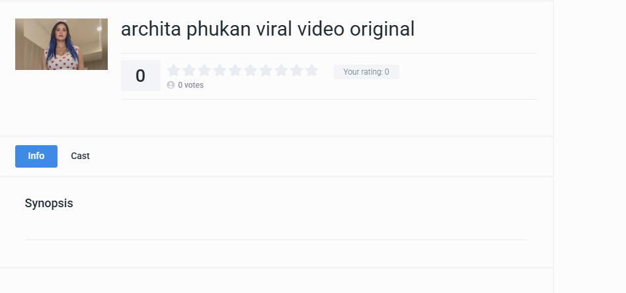Click the '0 votes' text

(x=191, y=85)
